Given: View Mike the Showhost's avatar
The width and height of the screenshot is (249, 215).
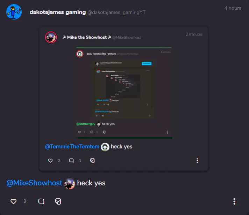Looking at the screenshot, I should (51, 37).
